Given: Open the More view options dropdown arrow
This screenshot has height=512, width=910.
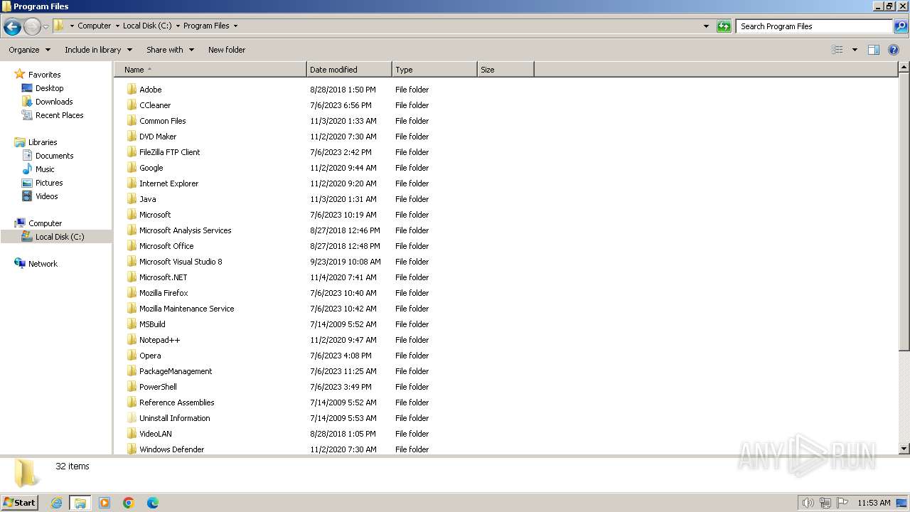Looking at the screenshot, I should pos(855,50).
